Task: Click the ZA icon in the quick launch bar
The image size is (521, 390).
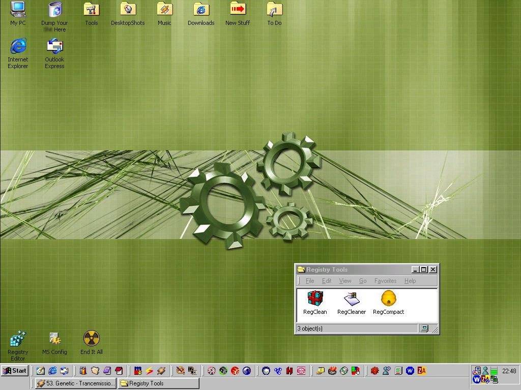Action: click(421, 371)
